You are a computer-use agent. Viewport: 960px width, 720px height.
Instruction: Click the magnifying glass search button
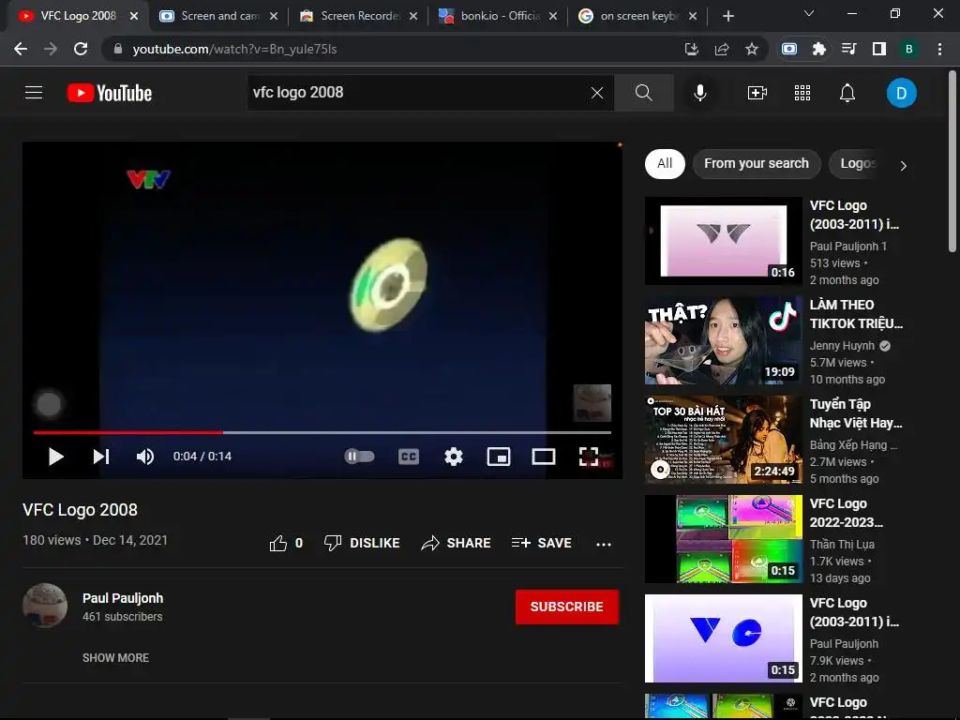pos(643,93)
